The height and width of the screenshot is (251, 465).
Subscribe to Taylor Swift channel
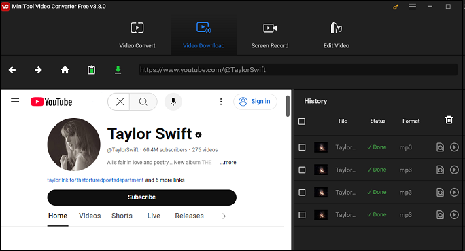(x=142, y=197)
